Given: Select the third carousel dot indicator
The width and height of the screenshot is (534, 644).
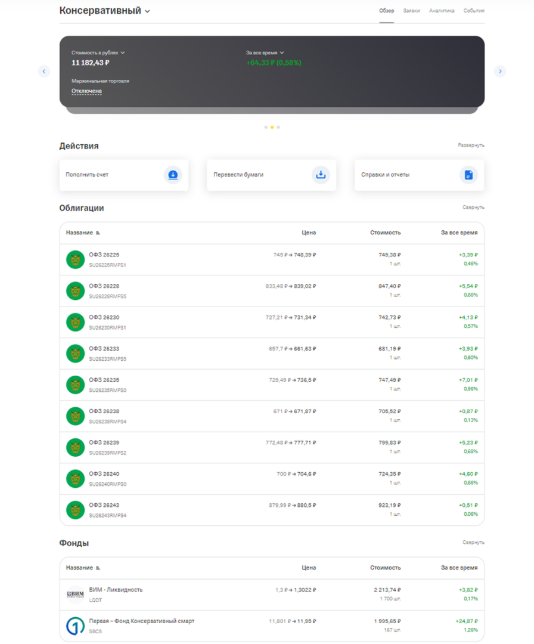Looking at the screenshot, I should click(x=278, y=127).
